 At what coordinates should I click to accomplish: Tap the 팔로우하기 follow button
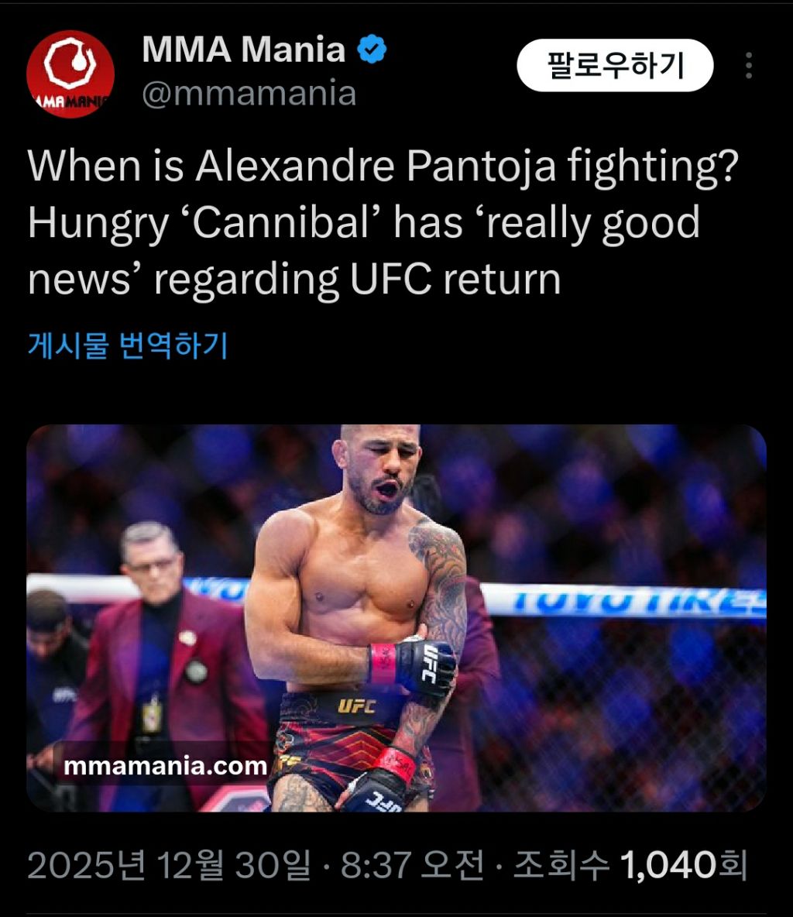click(x=615, y=65)
